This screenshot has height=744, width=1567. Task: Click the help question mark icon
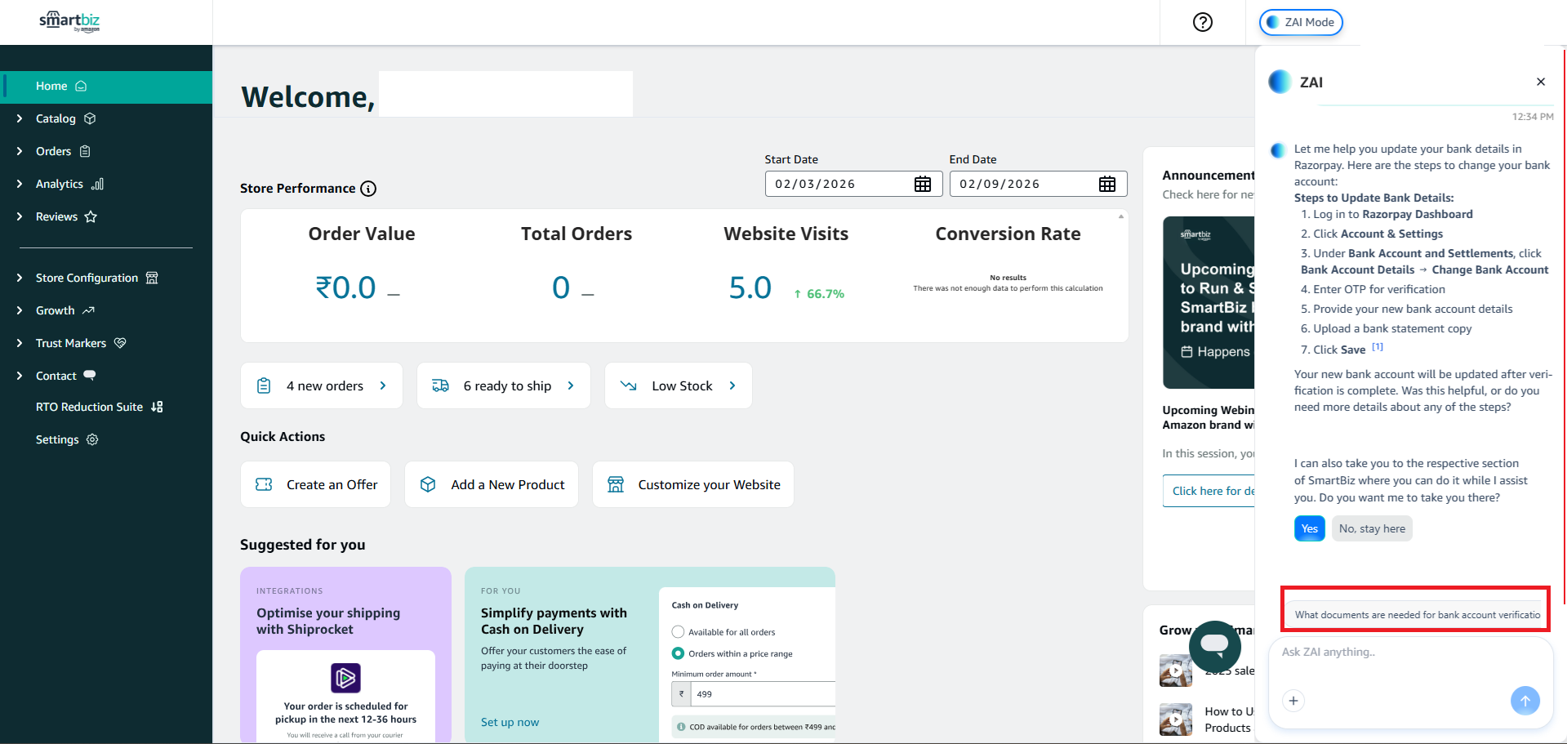point(1202,22)
